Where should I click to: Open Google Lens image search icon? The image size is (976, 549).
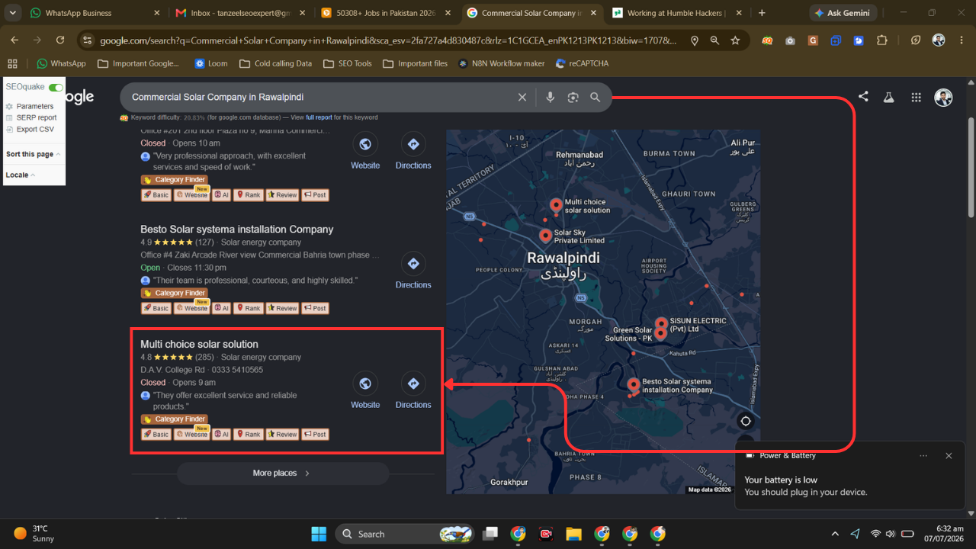point(573,98)
